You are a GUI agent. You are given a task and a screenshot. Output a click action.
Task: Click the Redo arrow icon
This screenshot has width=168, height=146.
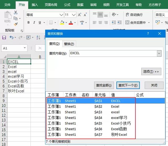20,37
